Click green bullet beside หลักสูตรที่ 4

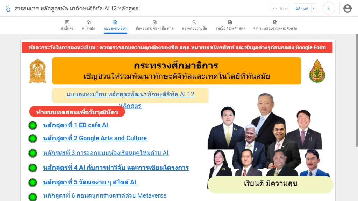pos(33,168)
